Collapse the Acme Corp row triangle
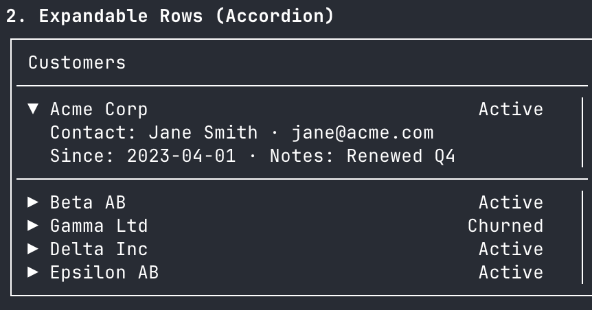592x310 pixels. [33, 109]
